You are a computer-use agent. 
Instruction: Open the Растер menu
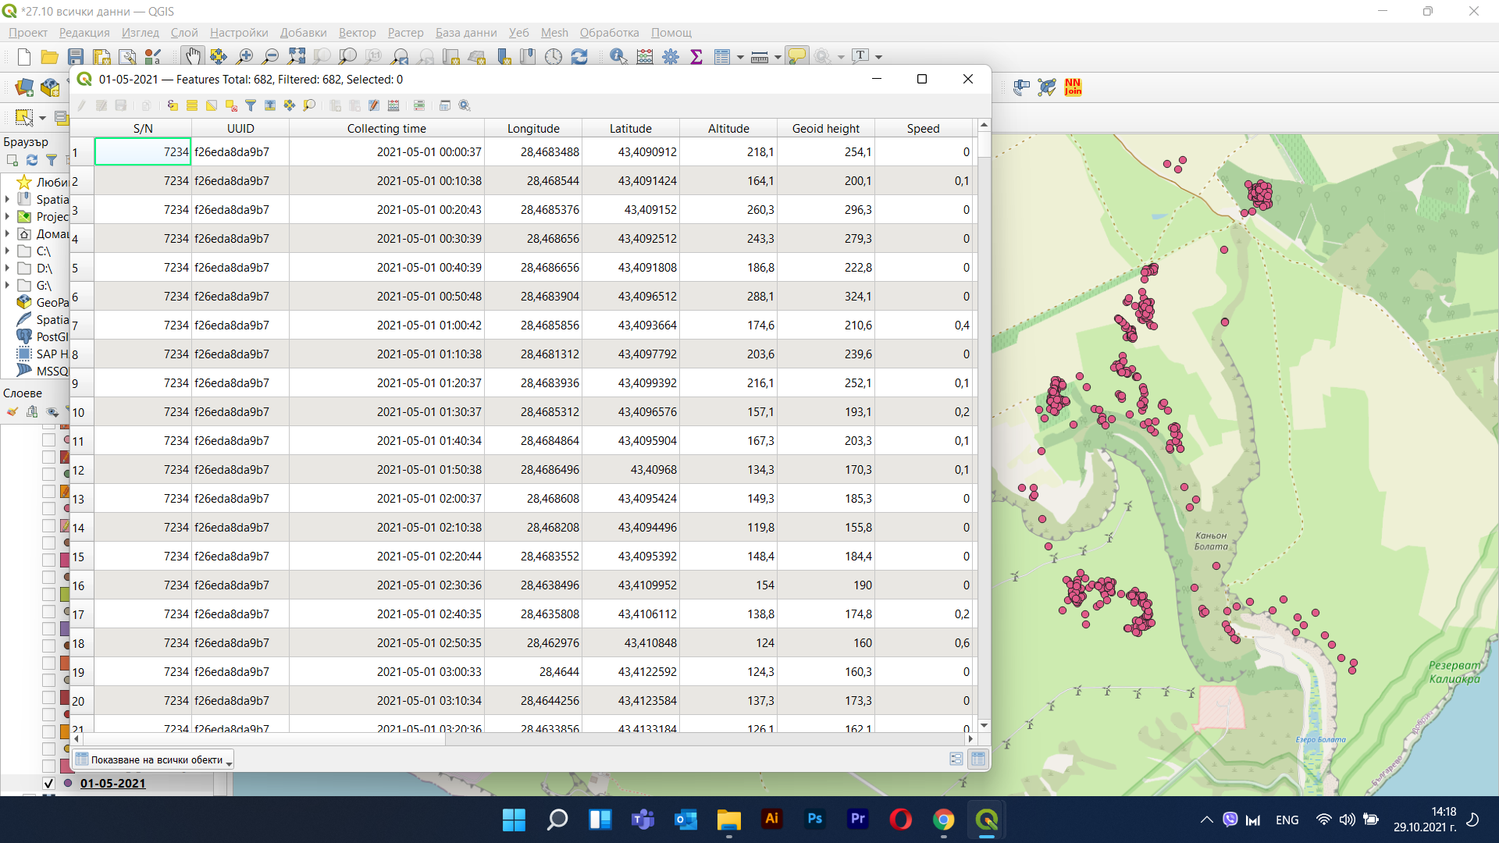point(405,32)
